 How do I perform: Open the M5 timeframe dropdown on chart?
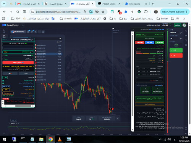14,120
